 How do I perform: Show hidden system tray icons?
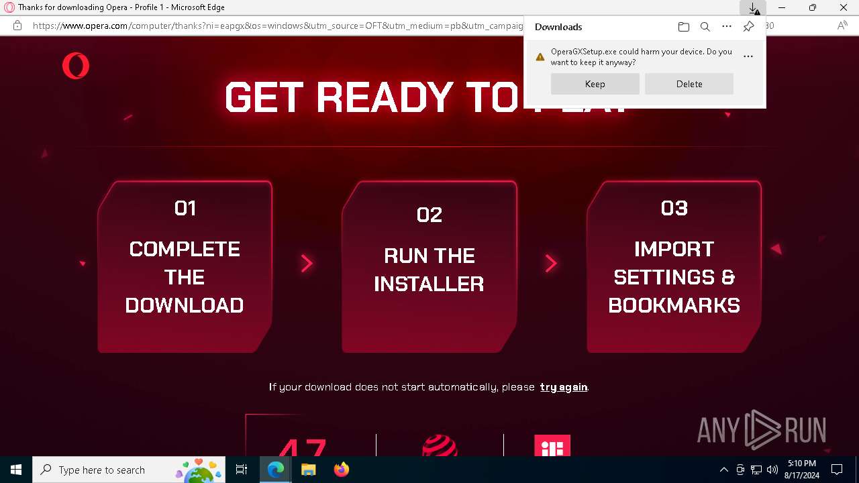[723, 470]
